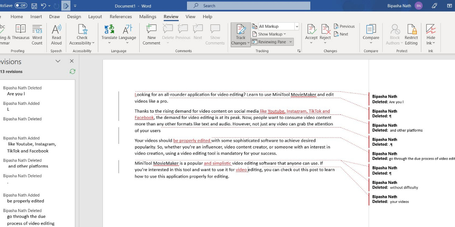455x227 pixels.
Task: Open the Thesaurus tool
Action: pyautogui.click(x=20, y=32)
